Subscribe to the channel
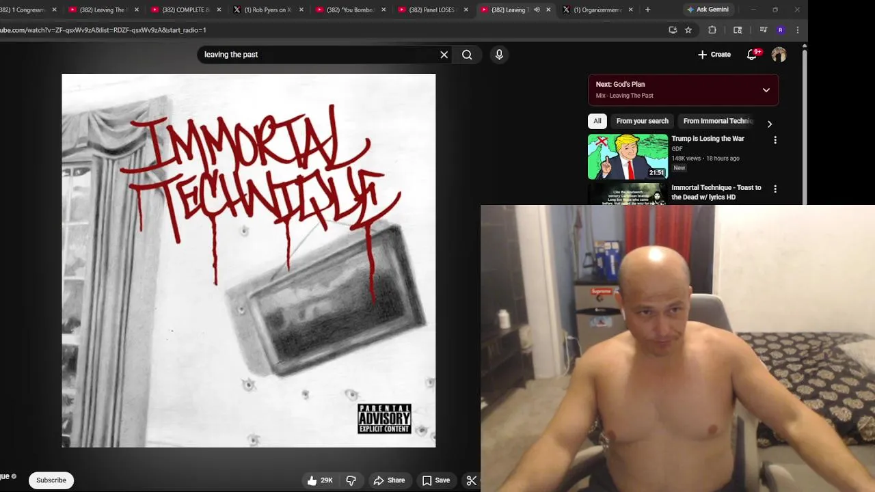Viewport: 875px width, 492px height. pos(51,480)
